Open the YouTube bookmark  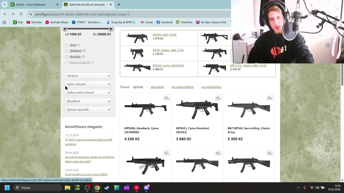(x=34, y=22)
